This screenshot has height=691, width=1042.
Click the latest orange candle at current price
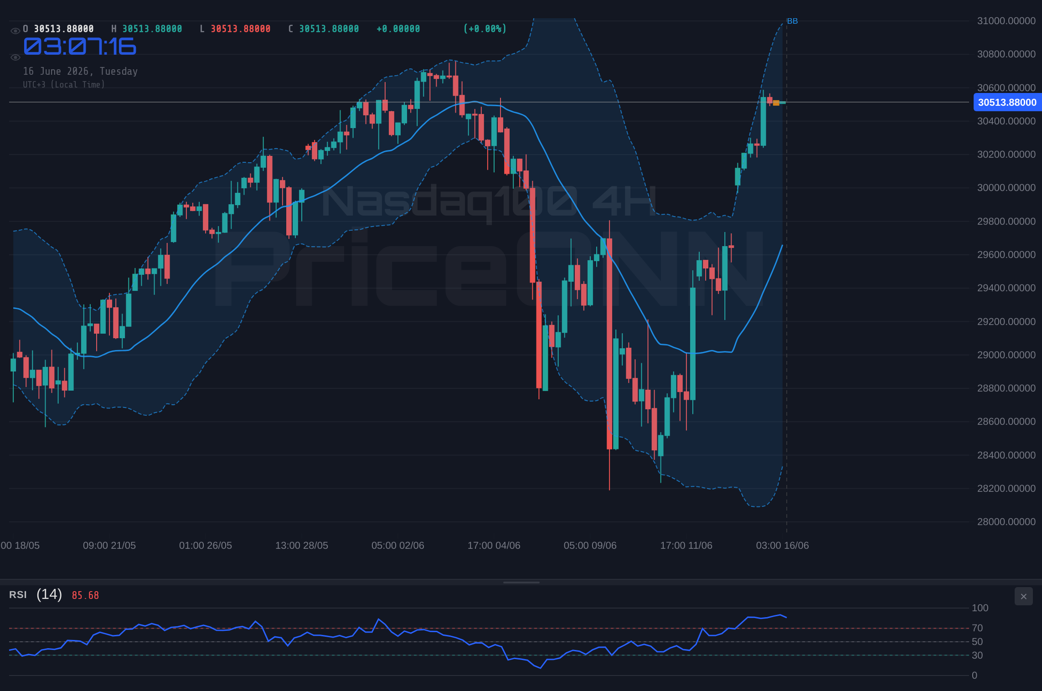pos(776,103)
